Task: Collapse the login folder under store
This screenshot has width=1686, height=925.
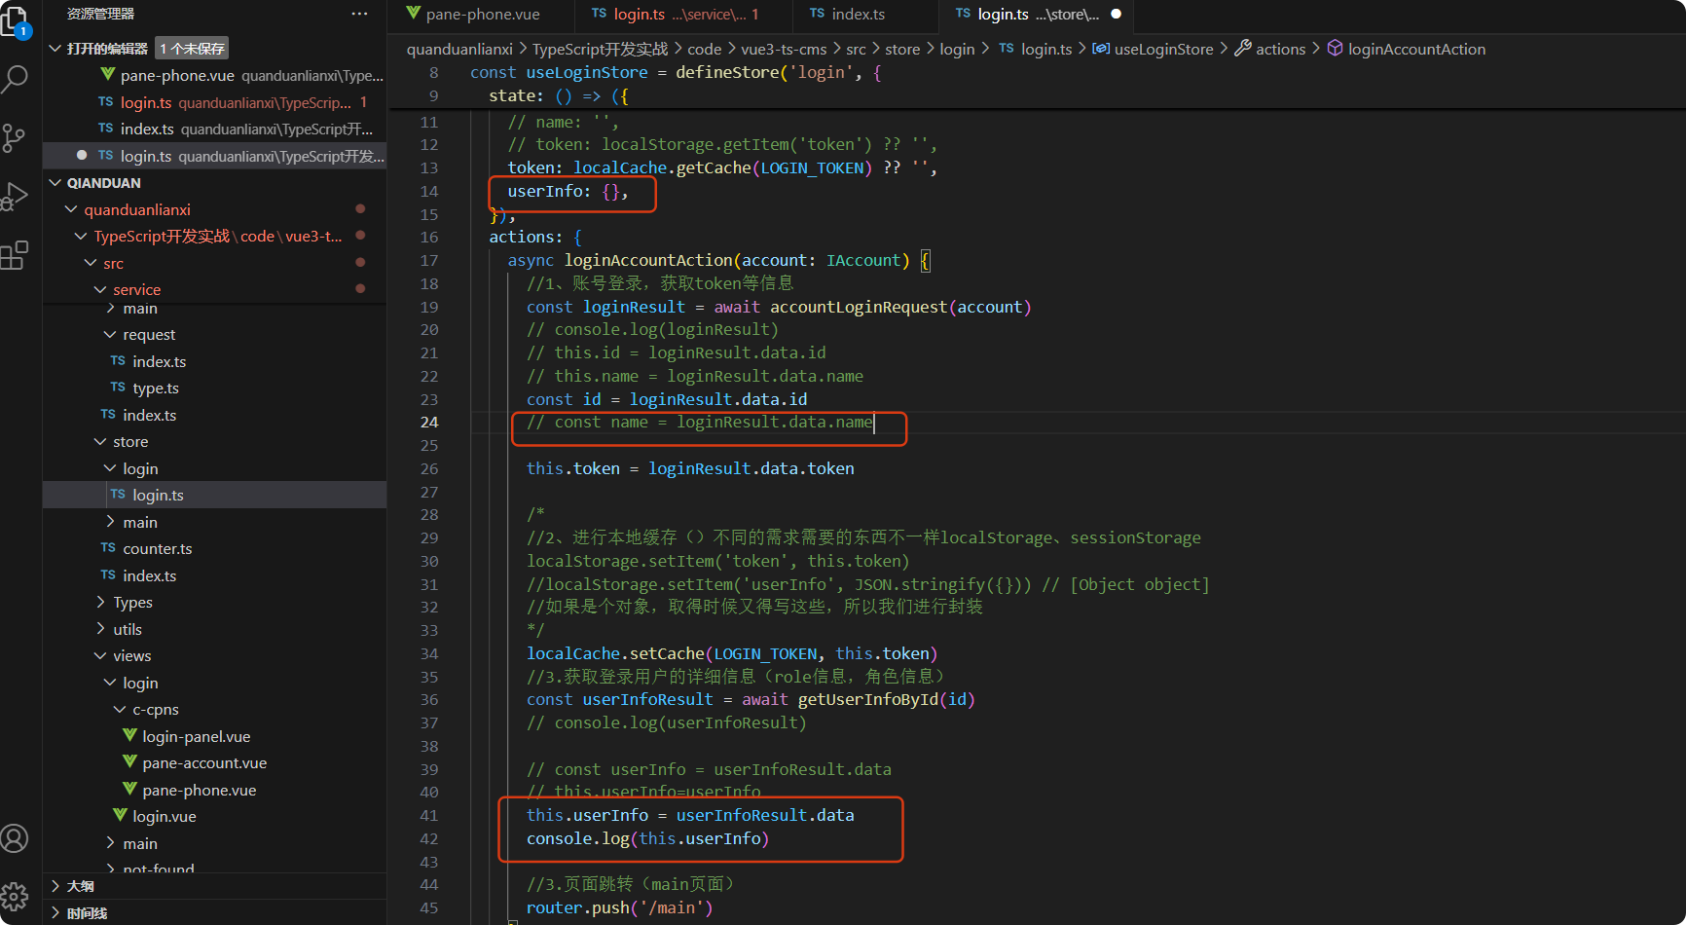Action: coord(110,468)
